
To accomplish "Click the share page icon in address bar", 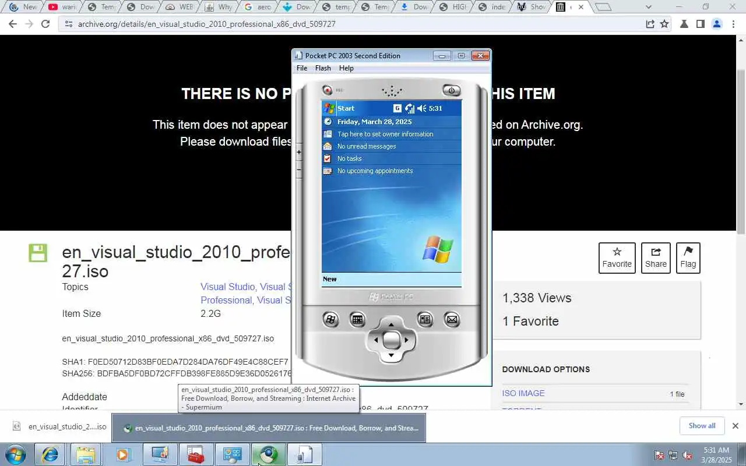I will click(x=650, y=24).
